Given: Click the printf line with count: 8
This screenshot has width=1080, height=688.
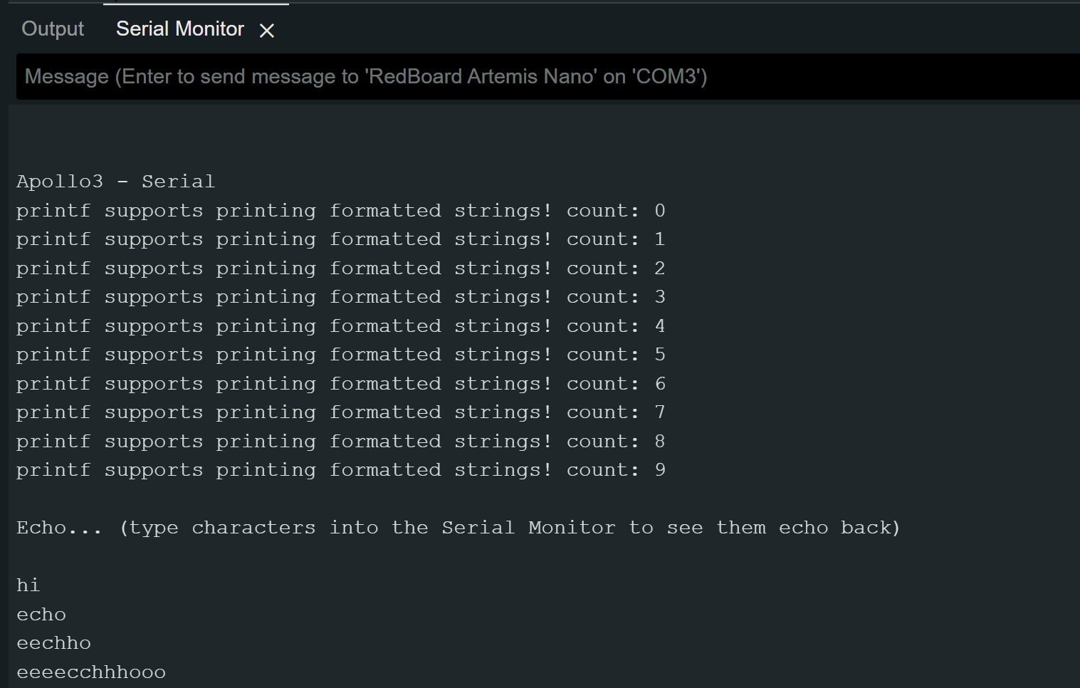Looking at the screenshot, I should pos(341,442).
